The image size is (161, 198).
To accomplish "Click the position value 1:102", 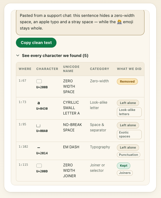I will tap(23, 146).
